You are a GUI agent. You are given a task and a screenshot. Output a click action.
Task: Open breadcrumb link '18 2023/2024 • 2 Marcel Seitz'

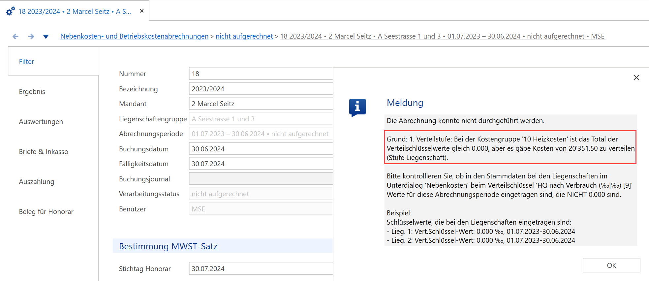(x=443, y=36)
